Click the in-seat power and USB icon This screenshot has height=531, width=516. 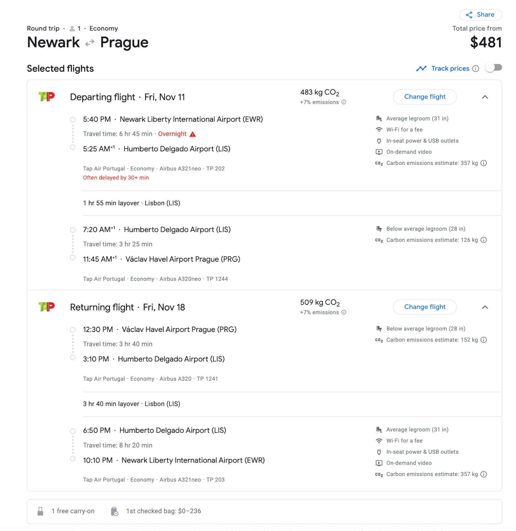pyautogui.click(x=379, y=141)
